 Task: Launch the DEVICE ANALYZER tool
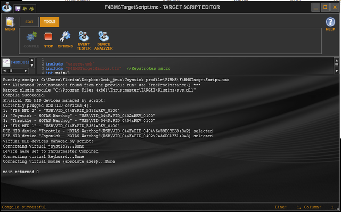point(103,40)
